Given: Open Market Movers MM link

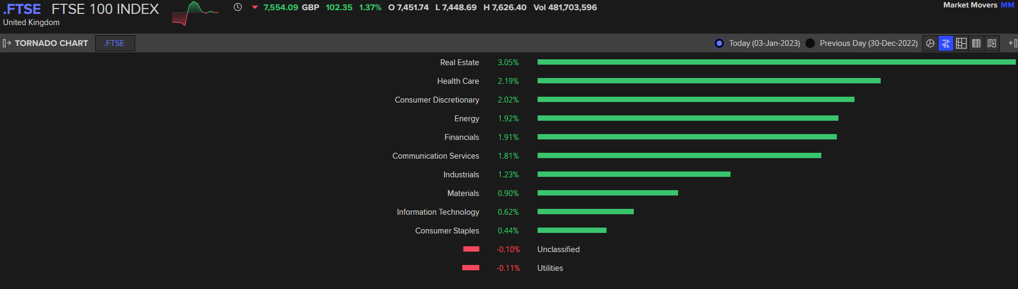Looking at the screenshot, I should coord(978,5).
